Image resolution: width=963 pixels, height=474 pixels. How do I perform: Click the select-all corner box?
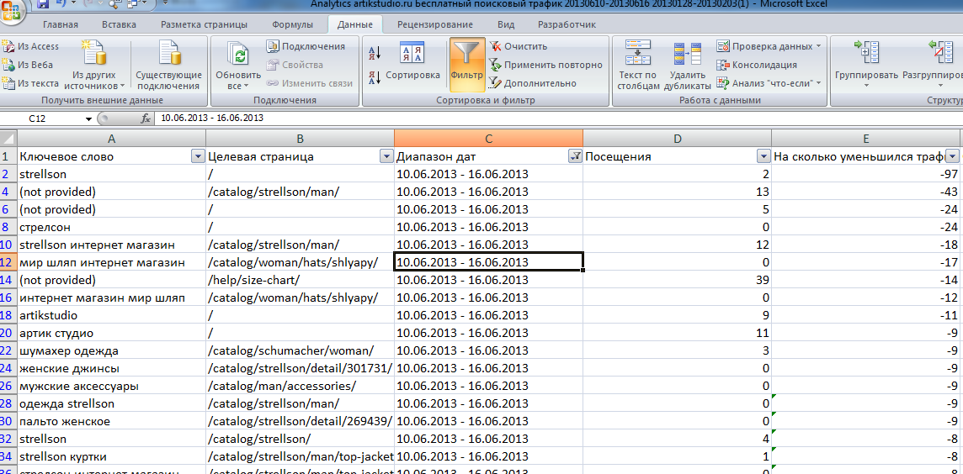[8, 139]
